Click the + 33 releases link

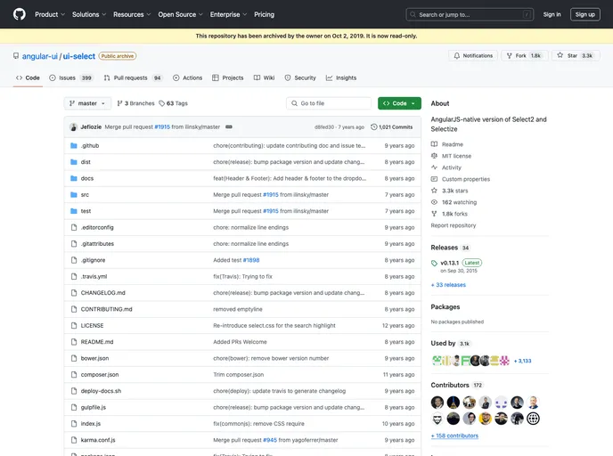click(448, 285)
